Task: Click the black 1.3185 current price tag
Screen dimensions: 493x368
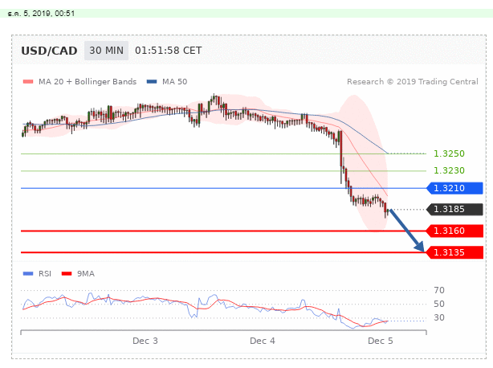Action: point(454,209)
